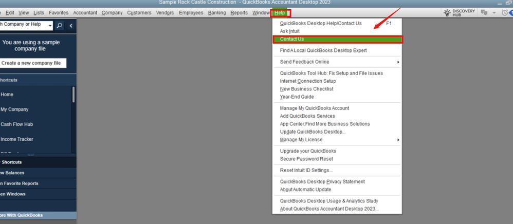Viewport: 513px width, 224px height.
Task: Open the Edit menu
Action: (x=10, y=13)
